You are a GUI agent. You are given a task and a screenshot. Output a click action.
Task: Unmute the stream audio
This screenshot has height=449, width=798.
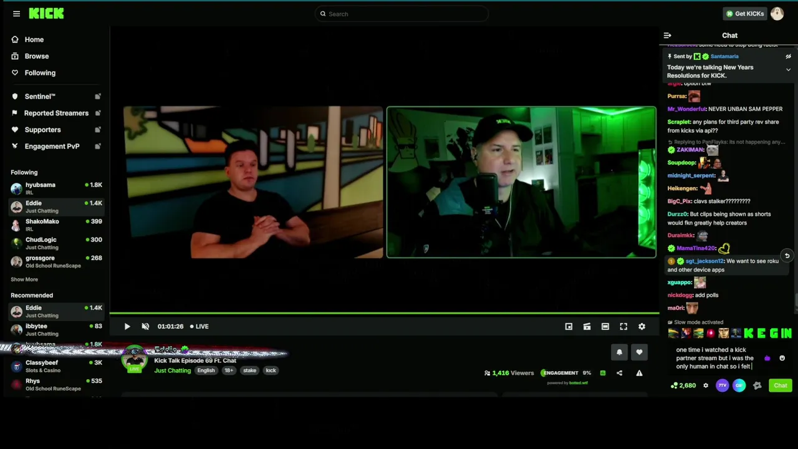tap(145, 326)
